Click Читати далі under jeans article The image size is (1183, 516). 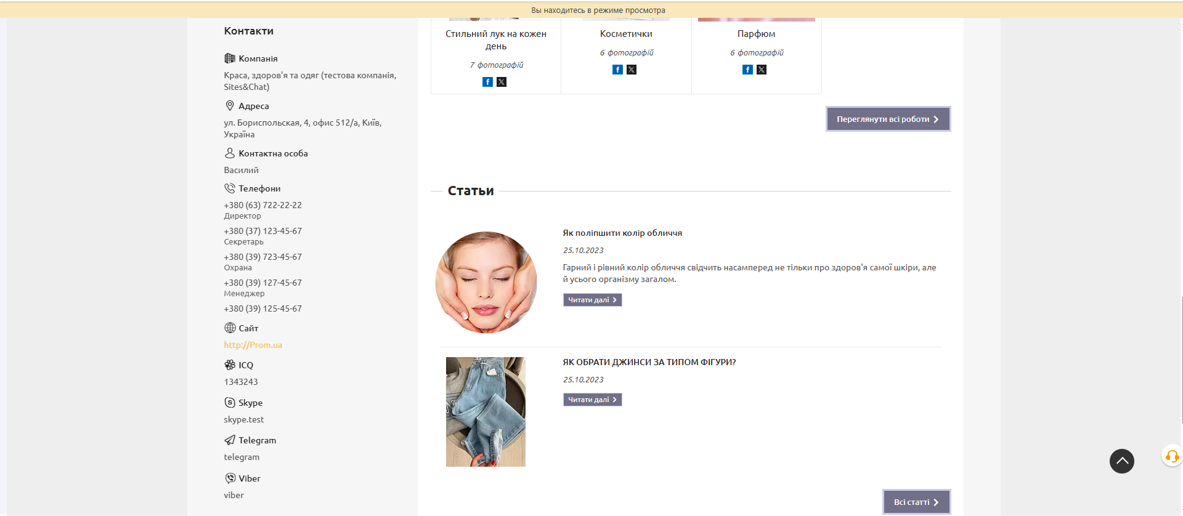(x=592, y=400)
